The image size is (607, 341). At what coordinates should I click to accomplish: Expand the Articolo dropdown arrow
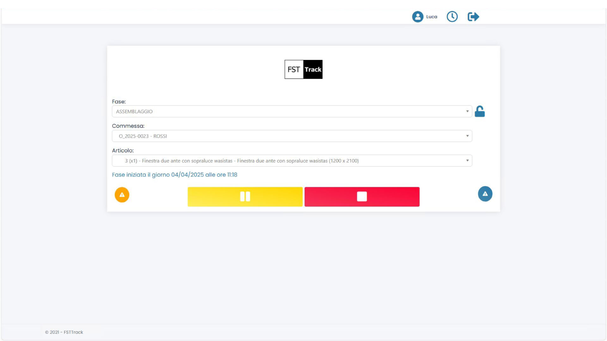click(467, 161)
